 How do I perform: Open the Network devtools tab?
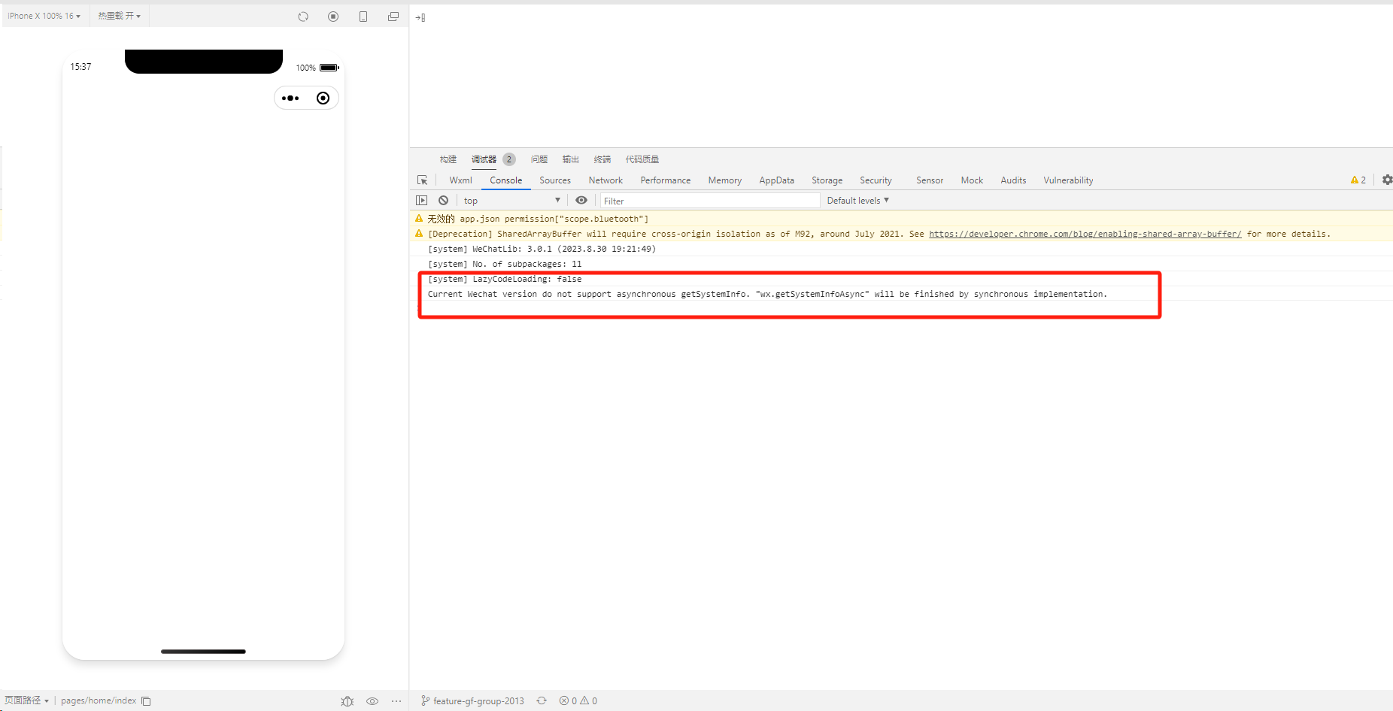coord(605,180)
